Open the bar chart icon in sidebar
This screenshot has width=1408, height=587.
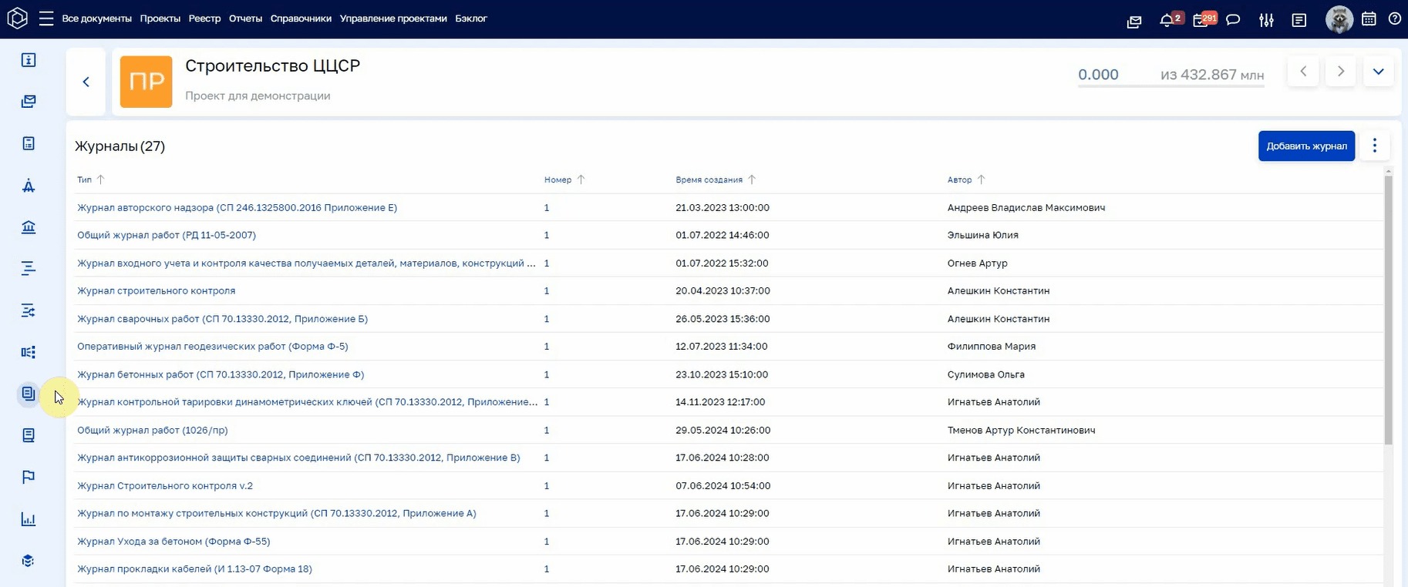pyautogui.click(x=29, y=519)
